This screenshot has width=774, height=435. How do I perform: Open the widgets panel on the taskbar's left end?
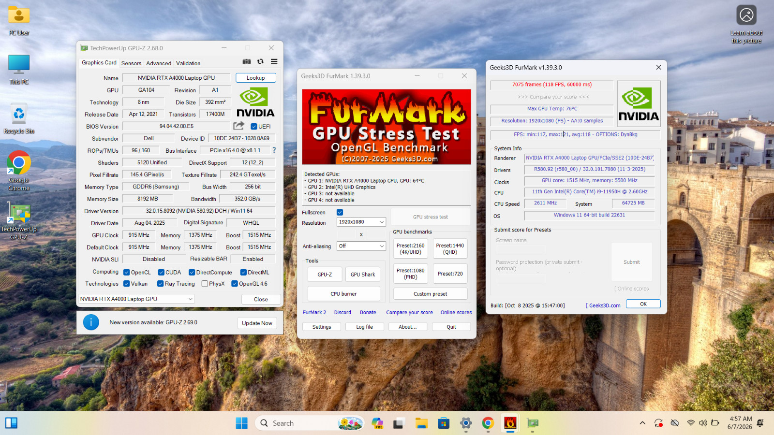pos(12,423)
